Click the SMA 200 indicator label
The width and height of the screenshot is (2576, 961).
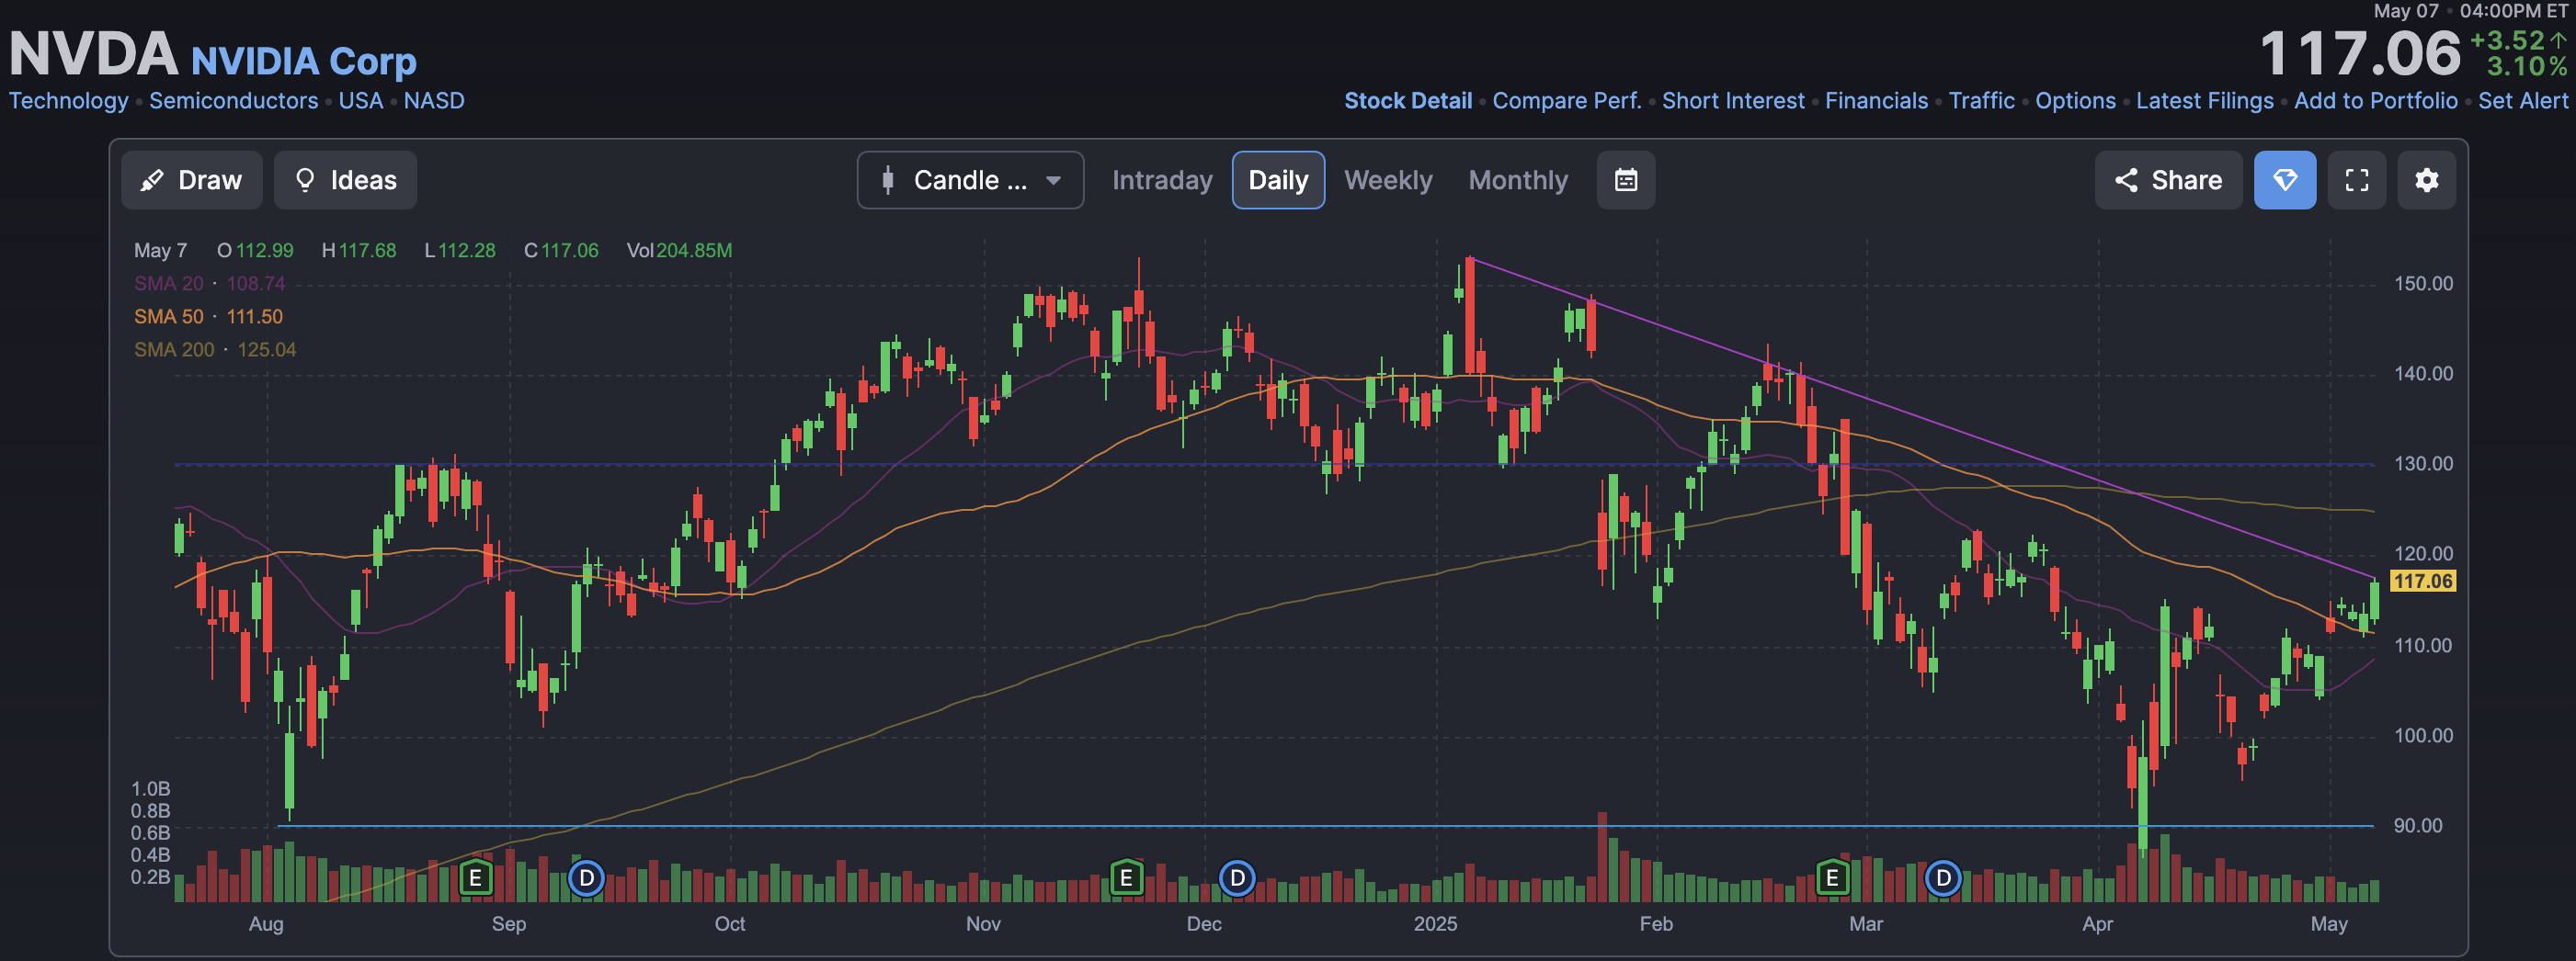174,350
